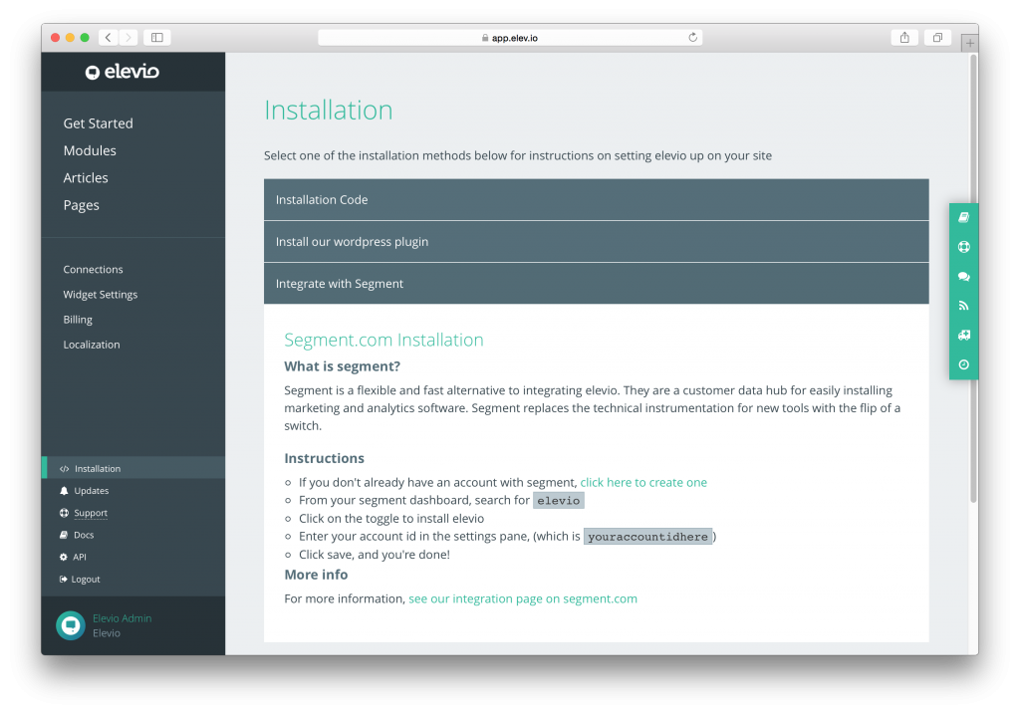Click the 'click here to create one' link

643,482
